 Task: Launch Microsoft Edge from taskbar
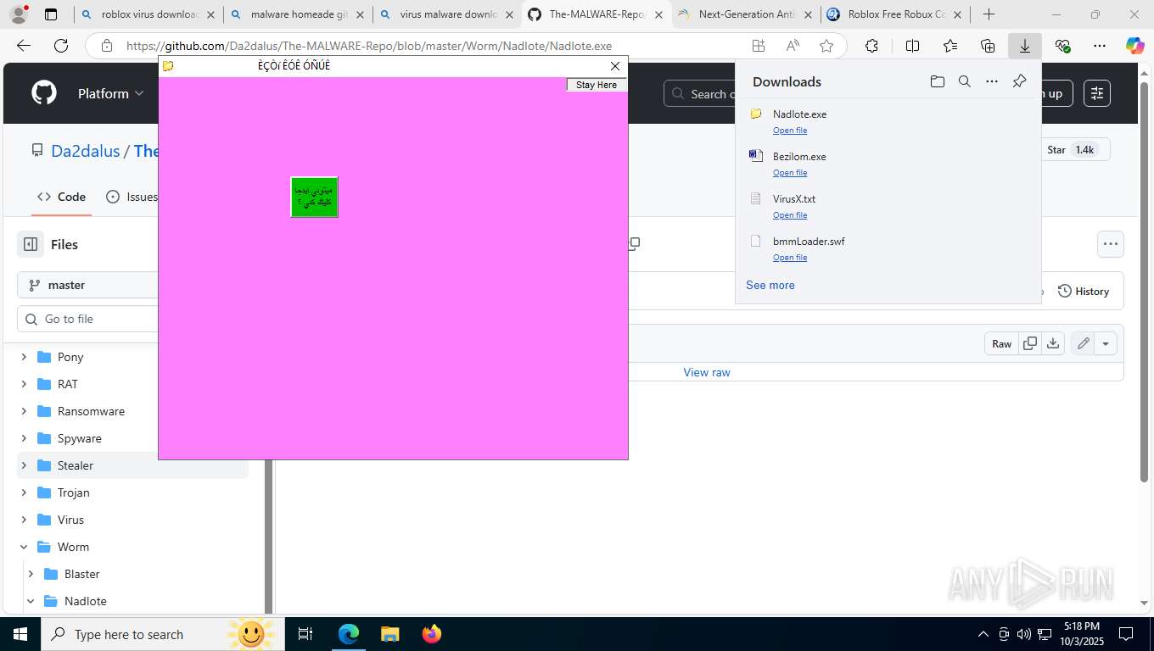point(349,634)
